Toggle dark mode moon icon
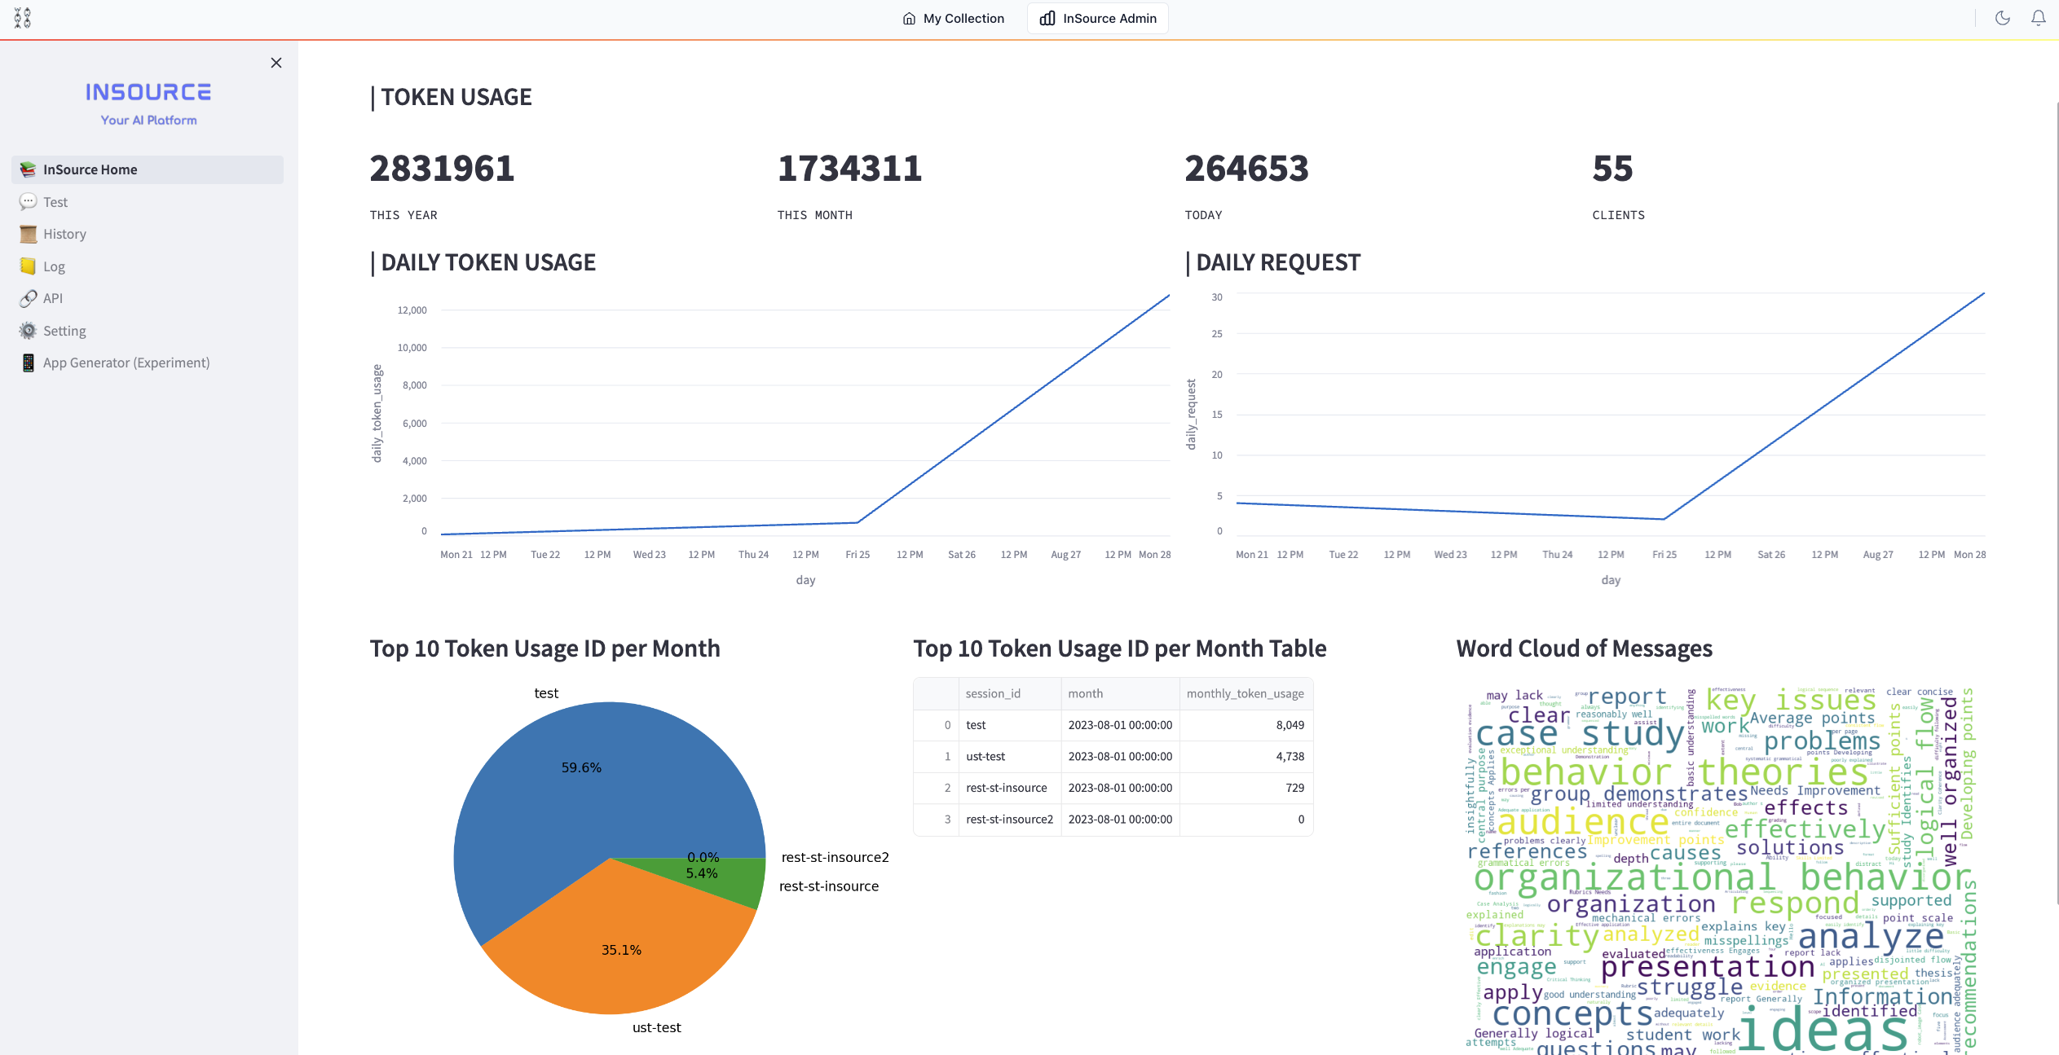2059x1055 pixels. (x=2002, y=18)
